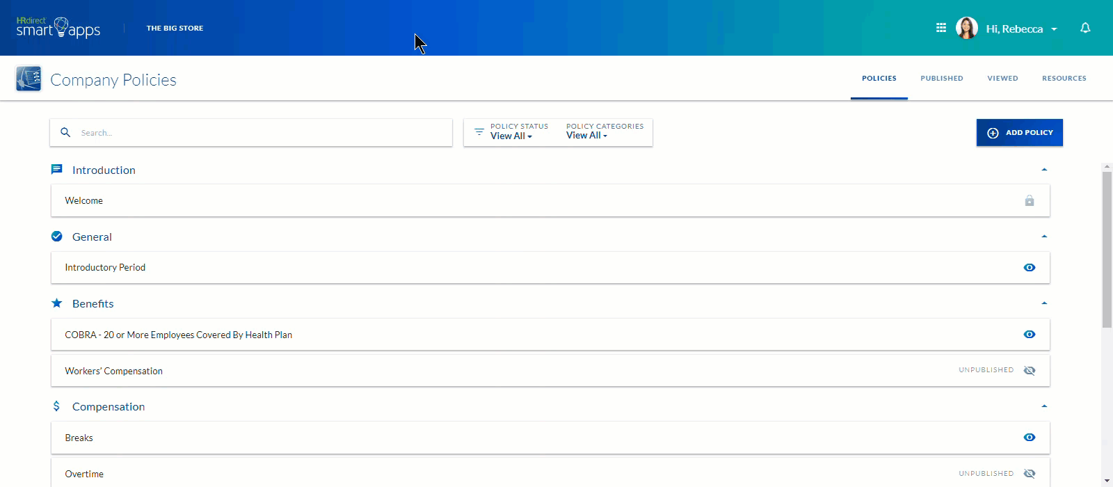Viewport: 1113px width, 487px height.
Task: Click the Compensation section dollar icon
Action: point(56,406)
